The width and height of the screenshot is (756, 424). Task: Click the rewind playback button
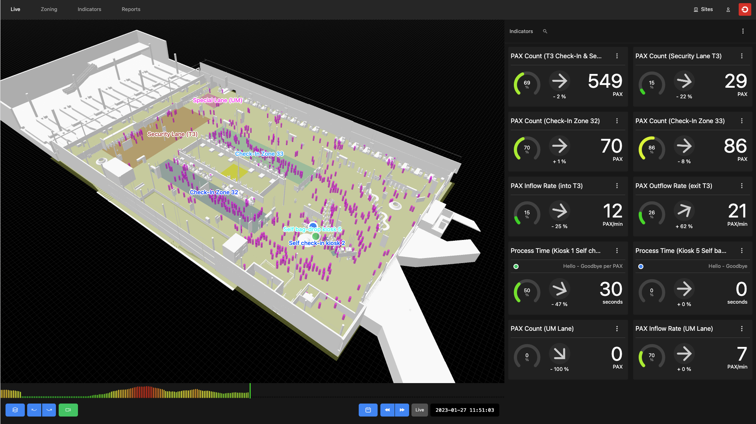point(387,410)
